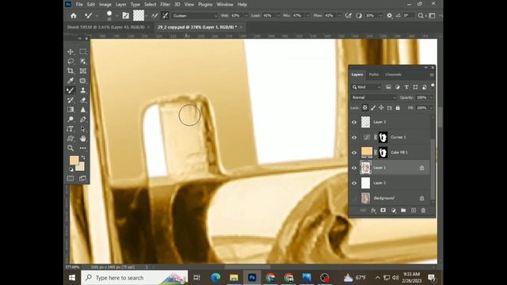
Task: Select the Gradient tool
Action: 71,109
